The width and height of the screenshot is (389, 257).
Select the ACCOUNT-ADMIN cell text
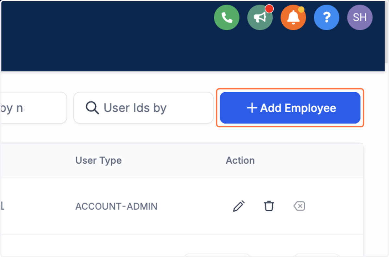[116, 206]
